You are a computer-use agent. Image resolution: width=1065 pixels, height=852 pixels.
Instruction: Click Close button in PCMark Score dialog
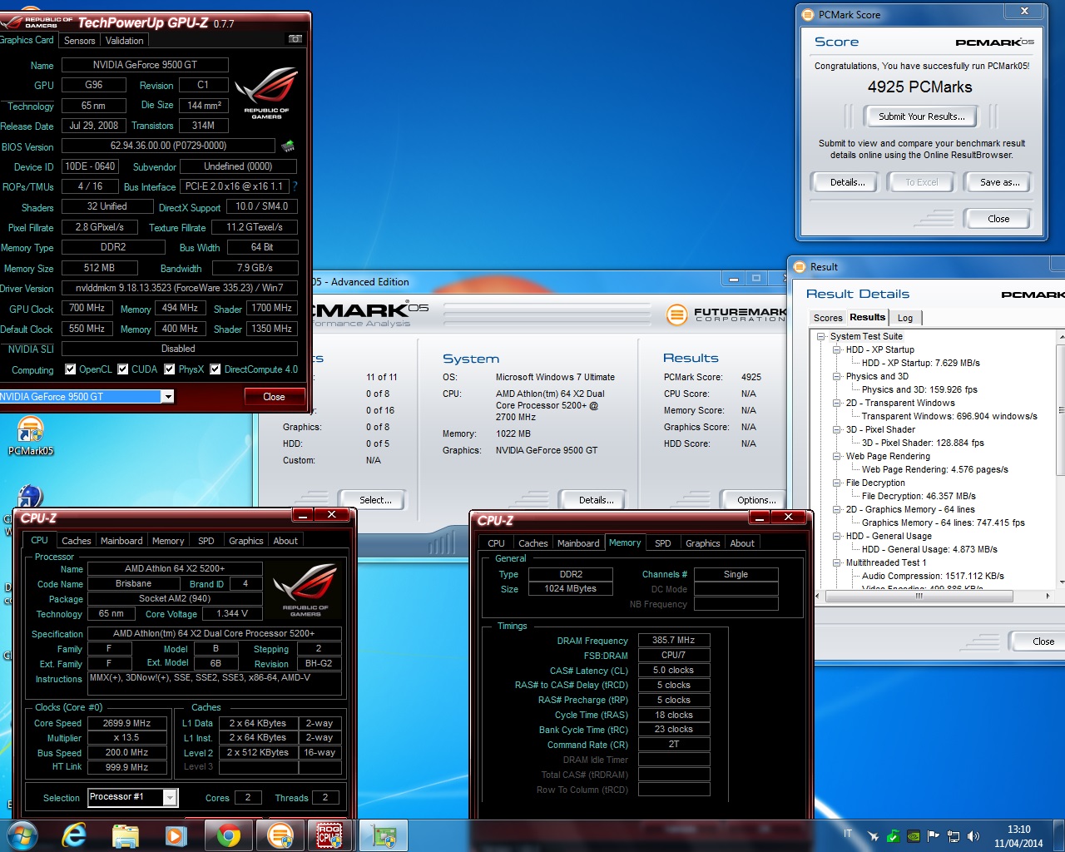click(x=998, y=219)
